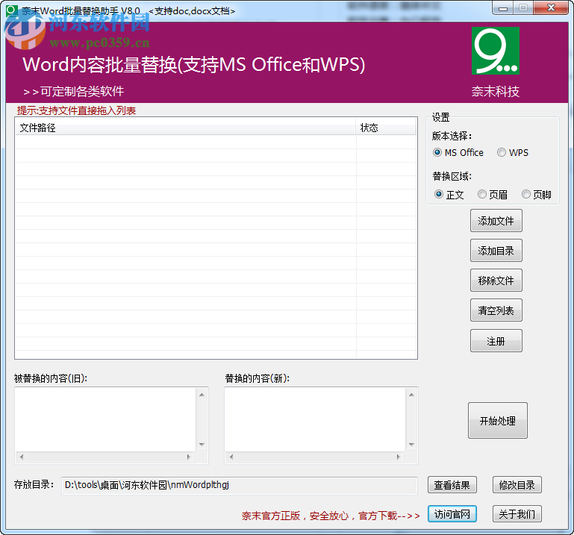Click left arrow of old content horizontal scrollbar
574x535 pixels.
coord(22,457)
